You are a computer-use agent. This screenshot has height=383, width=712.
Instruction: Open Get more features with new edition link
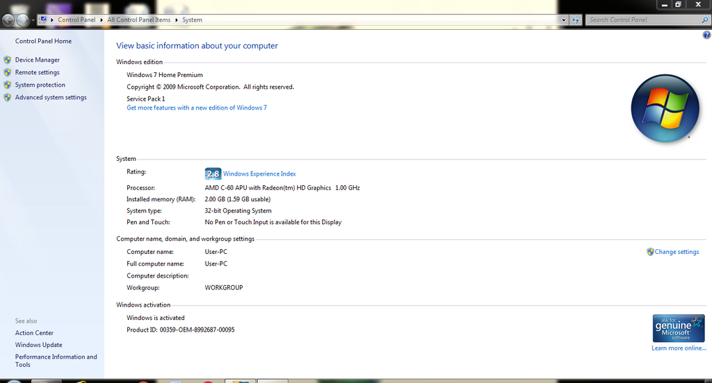(x=197, y=108)
